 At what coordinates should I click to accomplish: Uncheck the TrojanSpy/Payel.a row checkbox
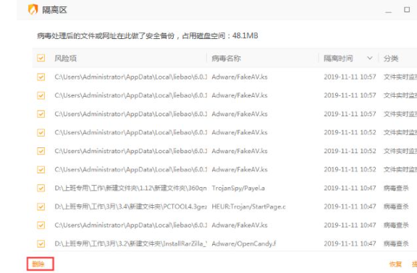41,188
